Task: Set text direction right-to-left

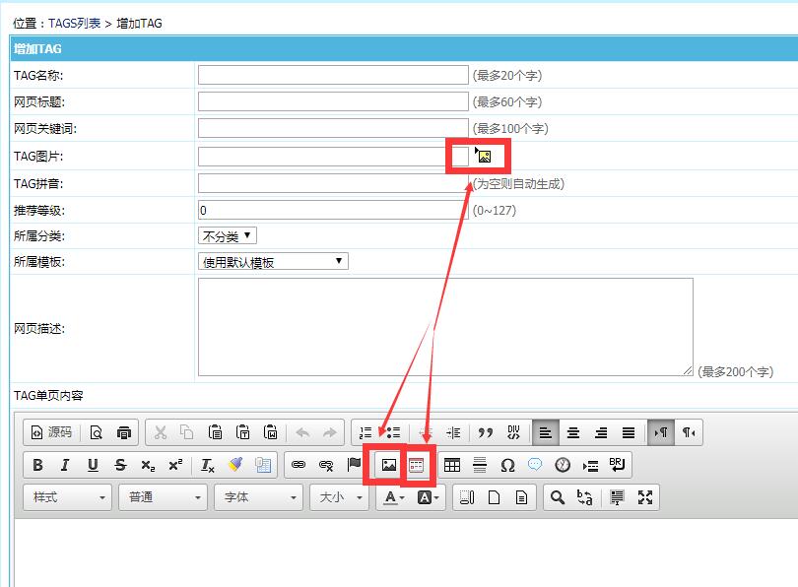Action: coord(689,432)
